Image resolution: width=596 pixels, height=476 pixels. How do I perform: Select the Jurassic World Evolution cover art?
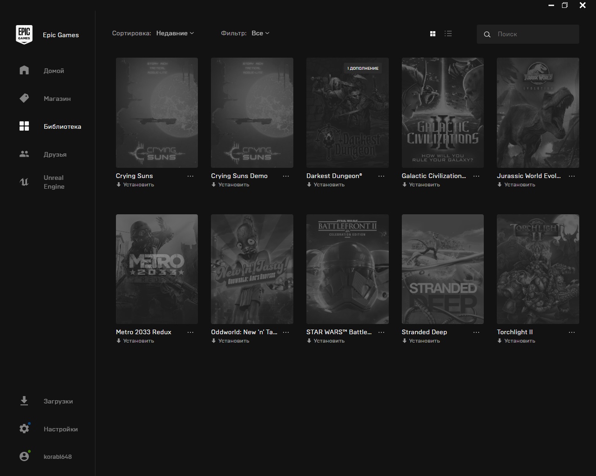[x=538, y=112]
